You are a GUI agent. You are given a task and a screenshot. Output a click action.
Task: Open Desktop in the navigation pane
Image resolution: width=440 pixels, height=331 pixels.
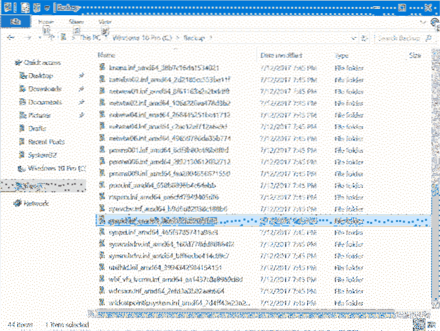point(40,76)
